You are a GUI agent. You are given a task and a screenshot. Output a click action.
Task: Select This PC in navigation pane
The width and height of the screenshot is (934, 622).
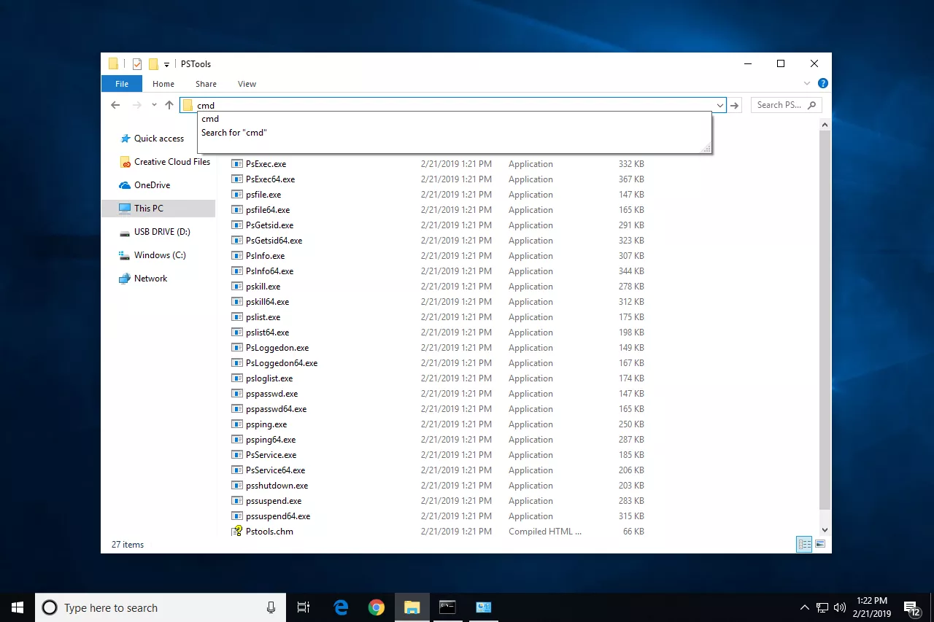coord(158,209)
